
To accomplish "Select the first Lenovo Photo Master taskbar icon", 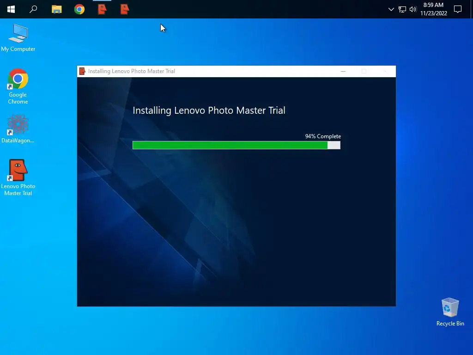I will (102, 9).
